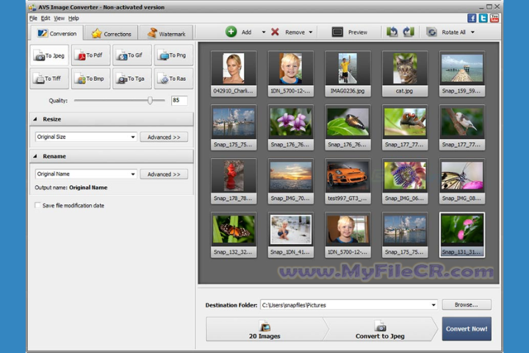Choose the To Gif format
Image resolution: width=529 pixels, height=353 pixels.
132,55
